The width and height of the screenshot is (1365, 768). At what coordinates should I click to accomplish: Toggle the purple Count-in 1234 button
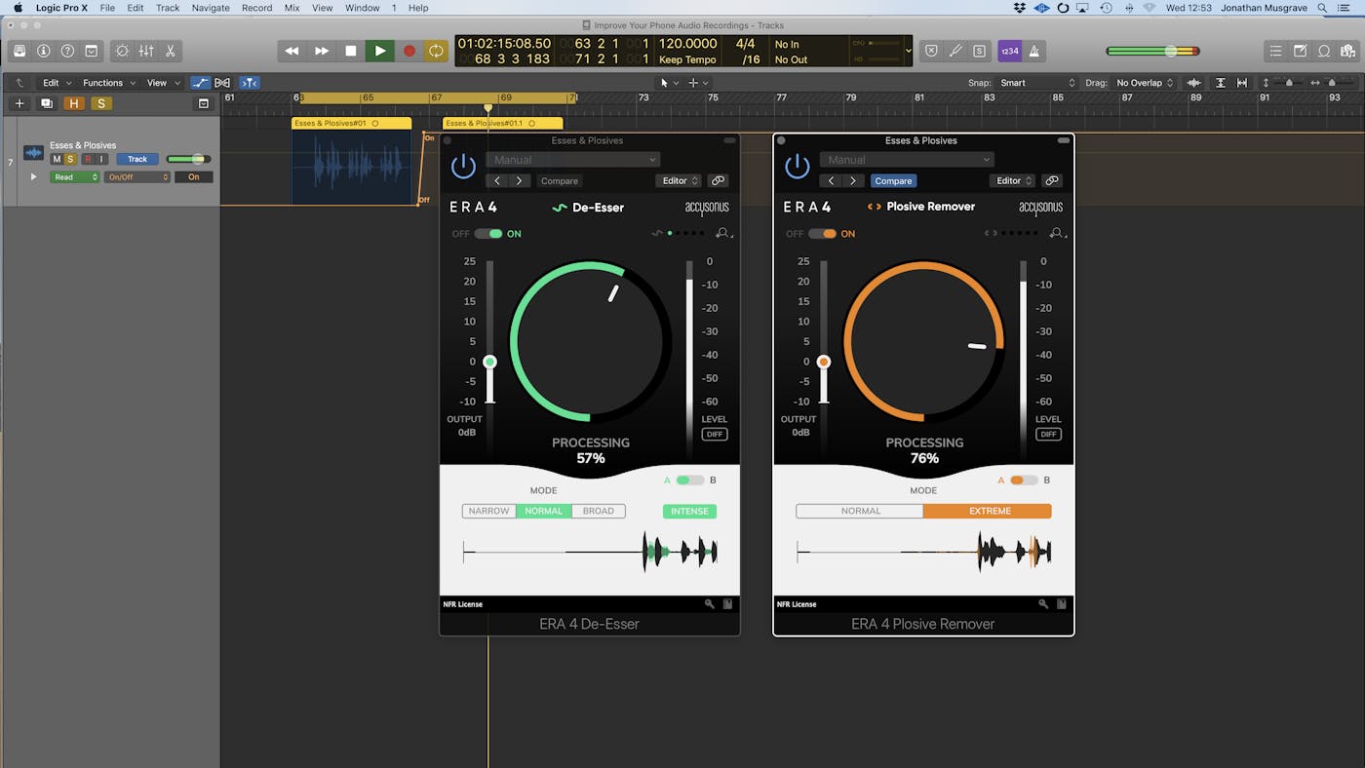1009,51
